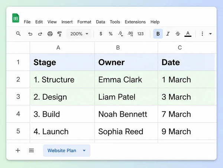Screen dimensions: 223x168
Task: Toggle Strikethrough formatting button
Action: pos(178,34)
